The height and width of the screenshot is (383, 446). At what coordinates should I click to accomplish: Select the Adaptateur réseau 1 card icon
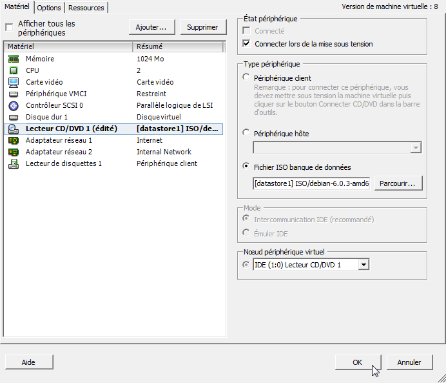click(x=14, y=140)
